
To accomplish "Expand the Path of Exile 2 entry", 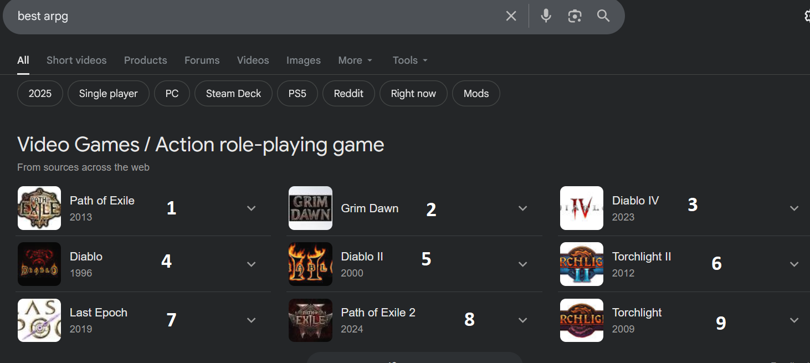I will click(522, 320).
